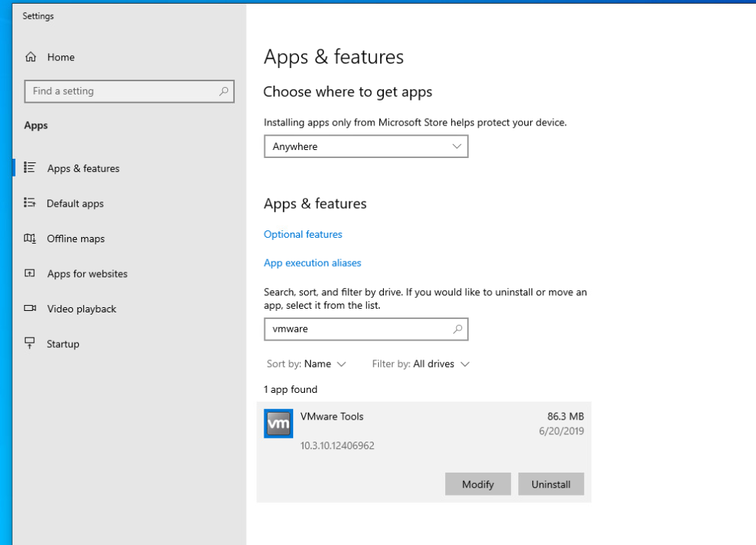Click the Home house icon

pyautogui.click(x=31, y=57)
